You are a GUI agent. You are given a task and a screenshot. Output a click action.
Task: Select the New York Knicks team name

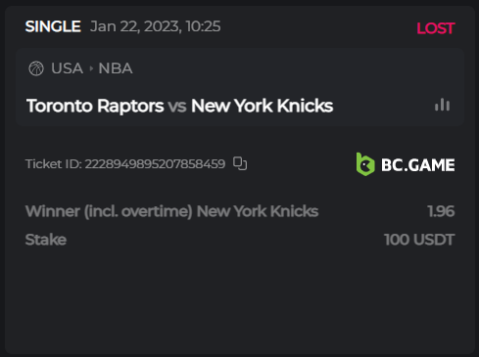[262, 106]
